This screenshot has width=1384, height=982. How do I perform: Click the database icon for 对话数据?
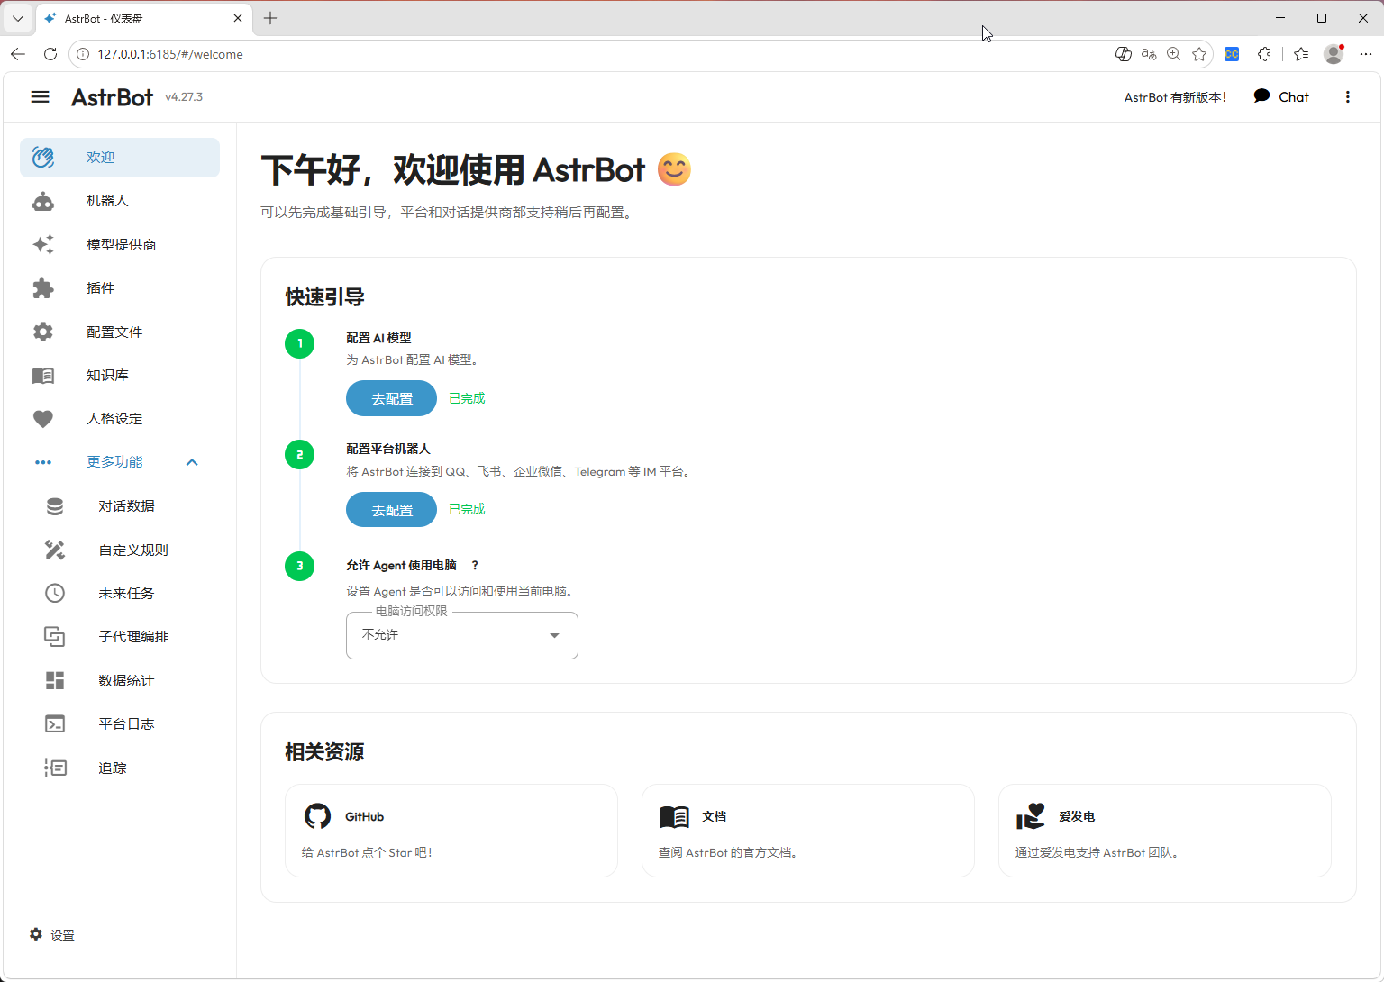55,506
